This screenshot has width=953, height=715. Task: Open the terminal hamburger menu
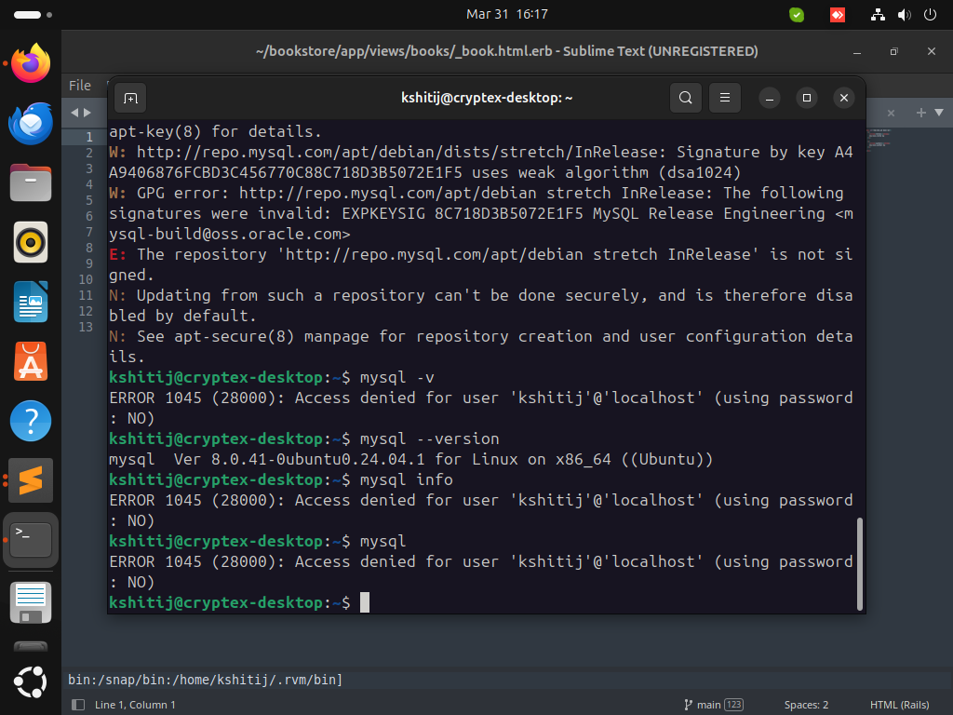pos(724,98)
